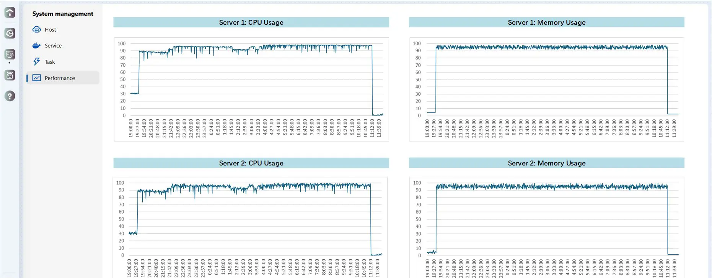
Task: Select the Server 2: CPU Usage header
Action: (x=251, y=163)
